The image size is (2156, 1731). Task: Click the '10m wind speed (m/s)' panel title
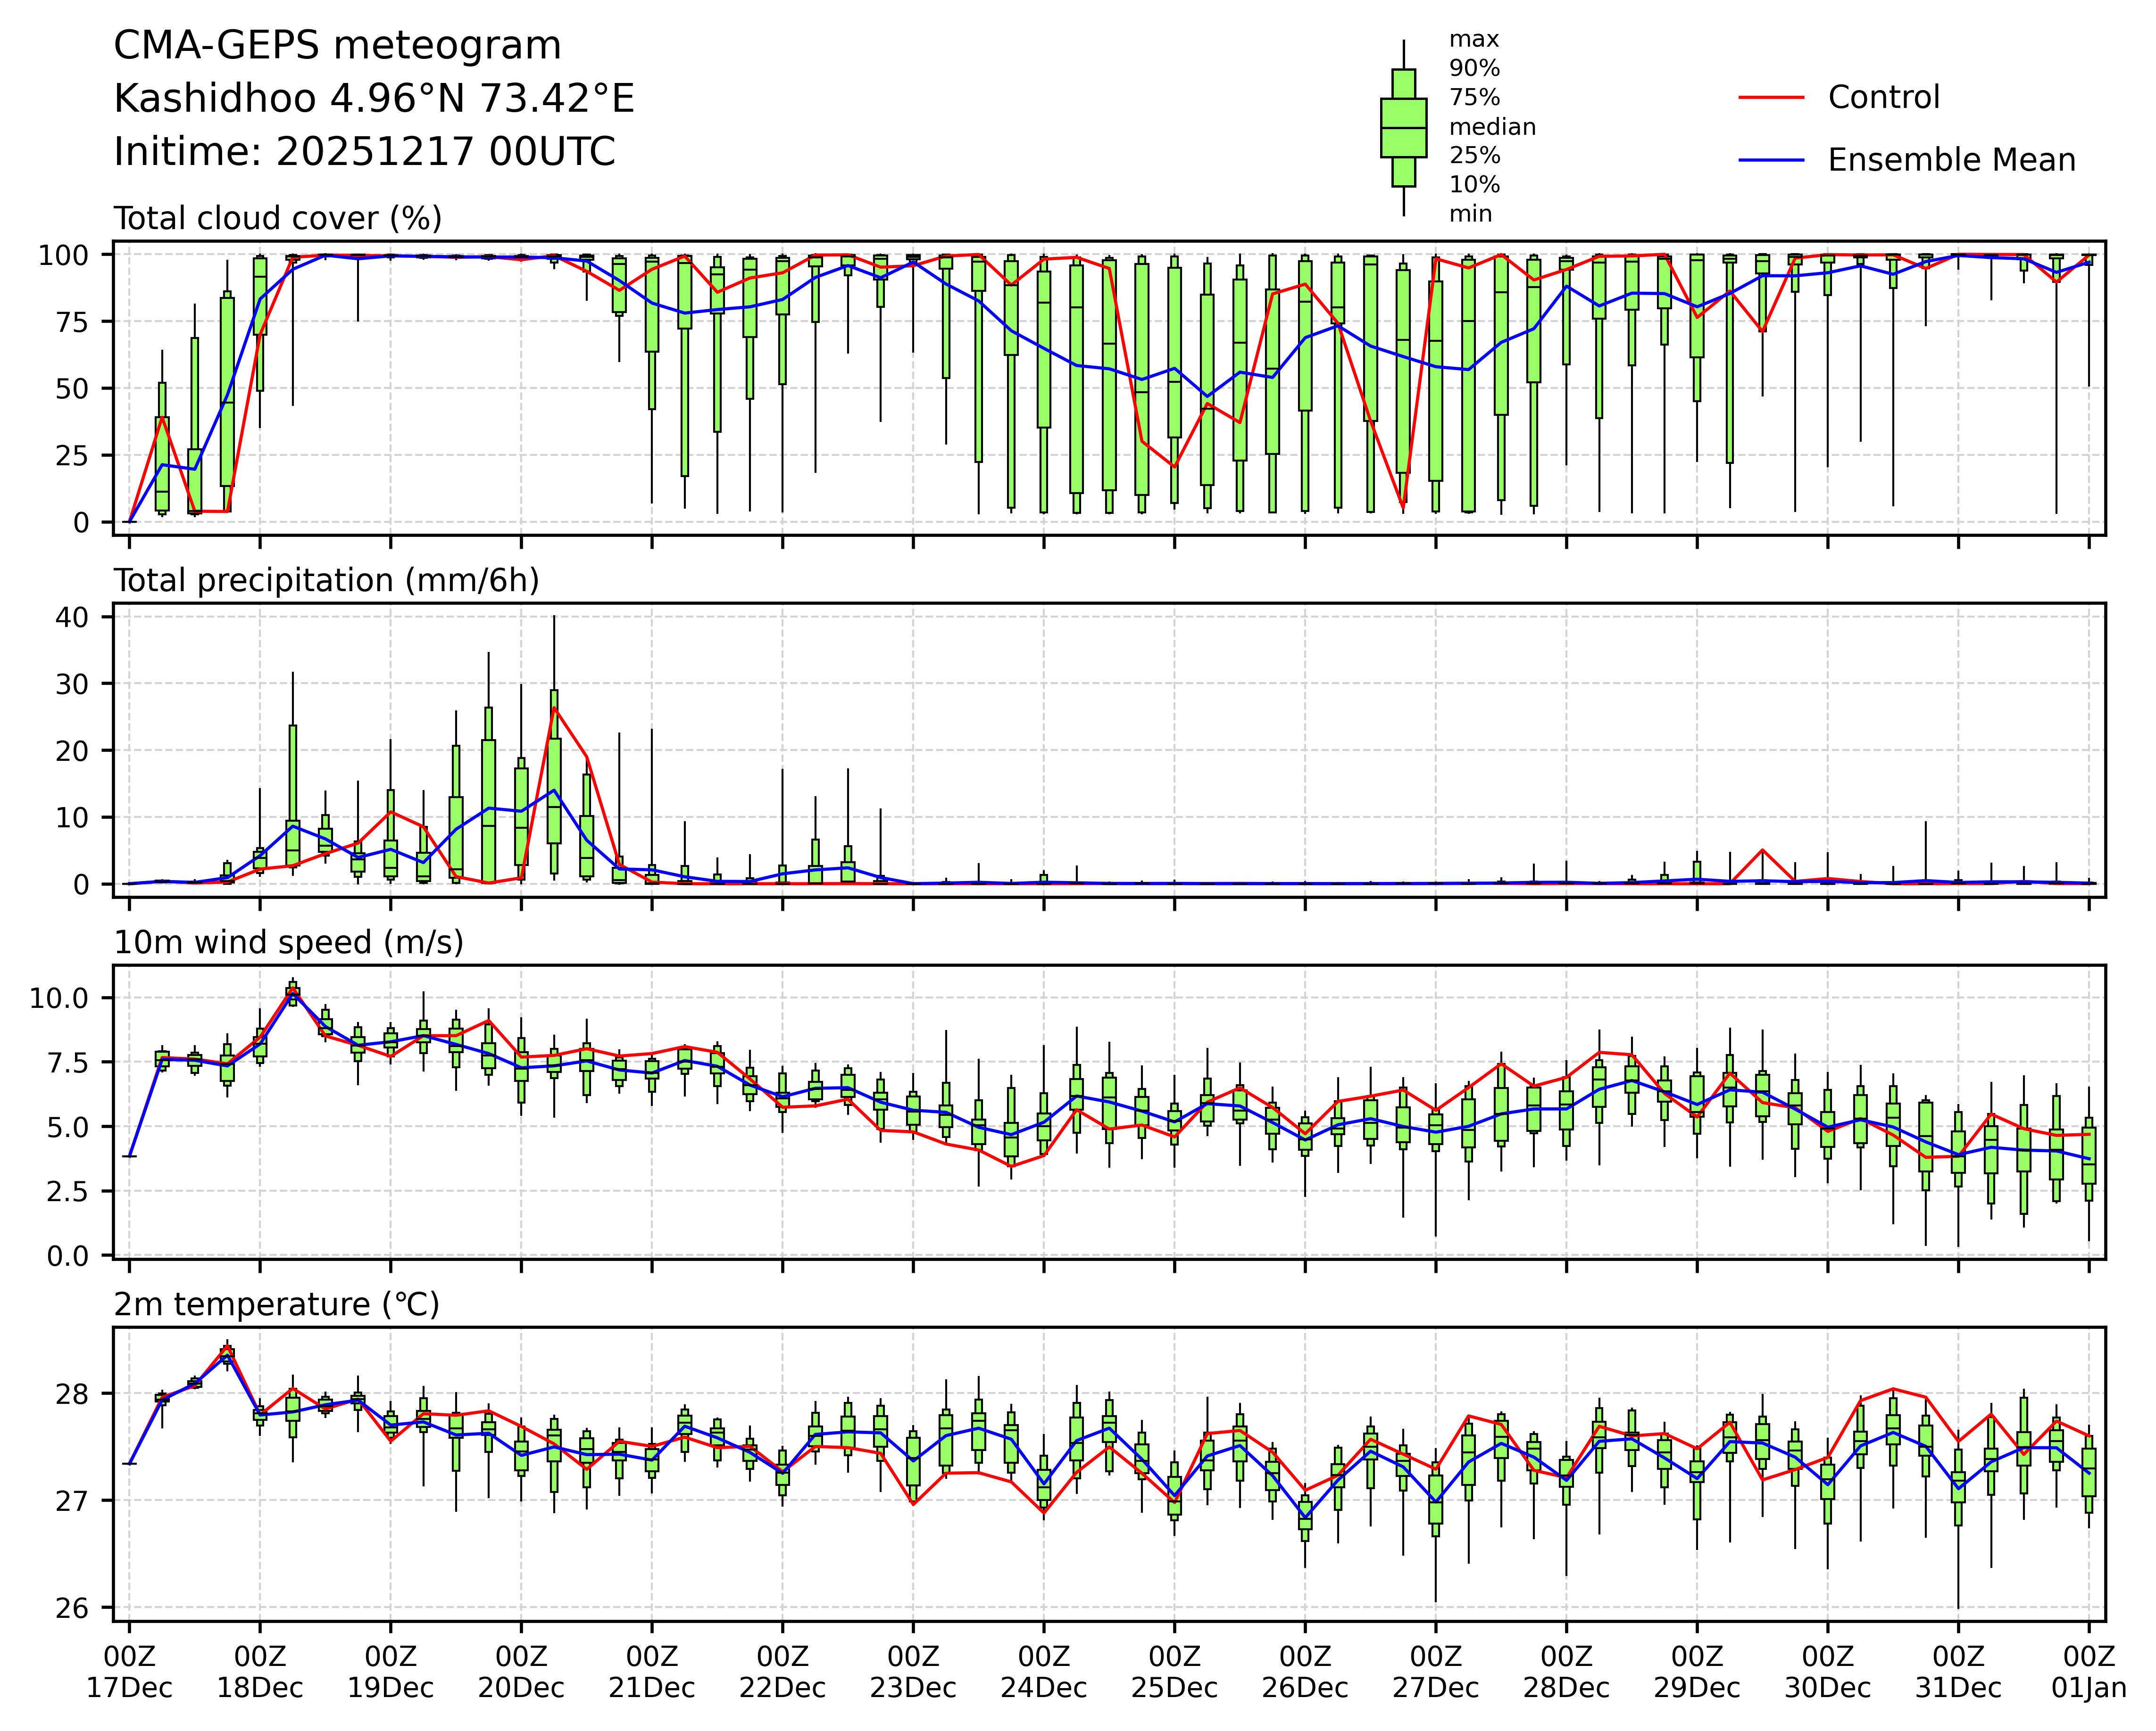tap(288, 942)
